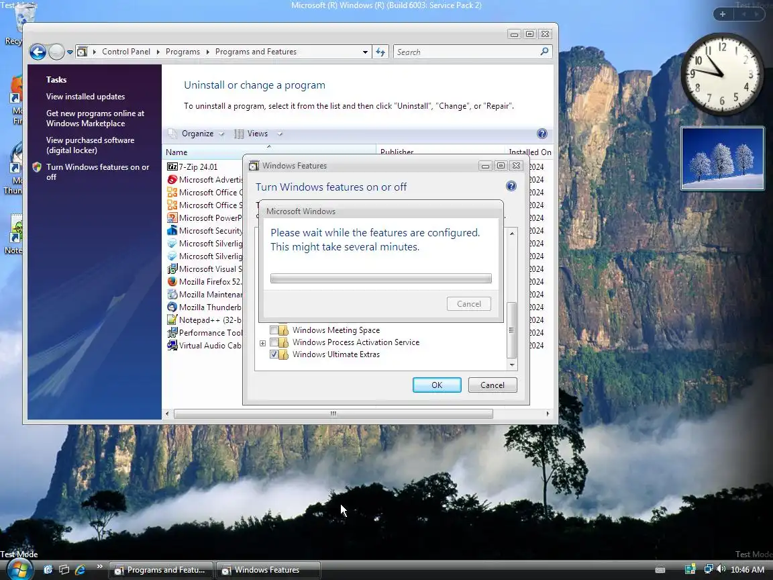Click help icon in Programs and Features toolbar

pos(542,134)
